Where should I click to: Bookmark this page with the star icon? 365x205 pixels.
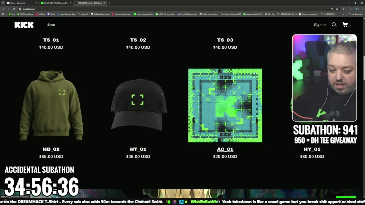coord(337,9)
